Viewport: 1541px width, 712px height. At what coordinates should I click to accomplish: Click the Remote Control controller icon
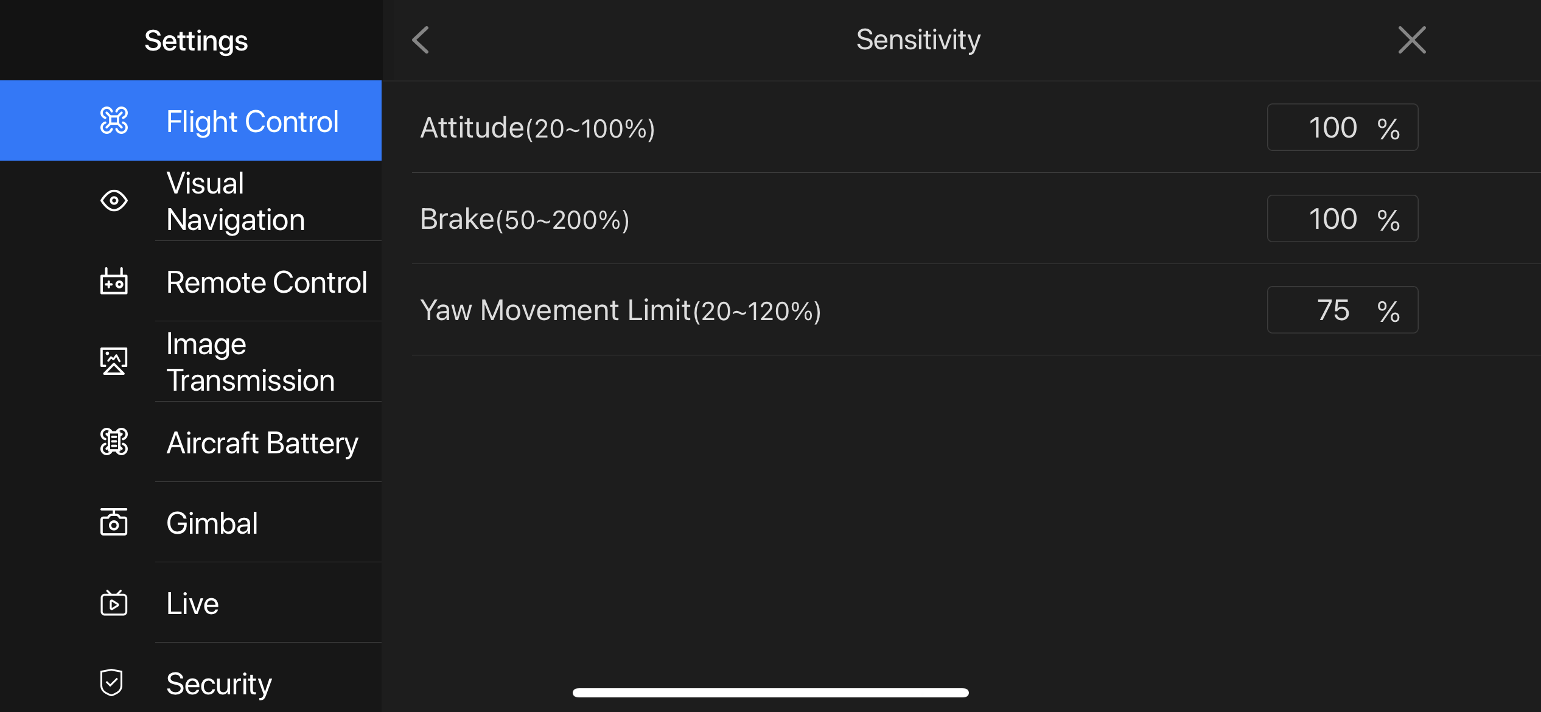[114, 281]
